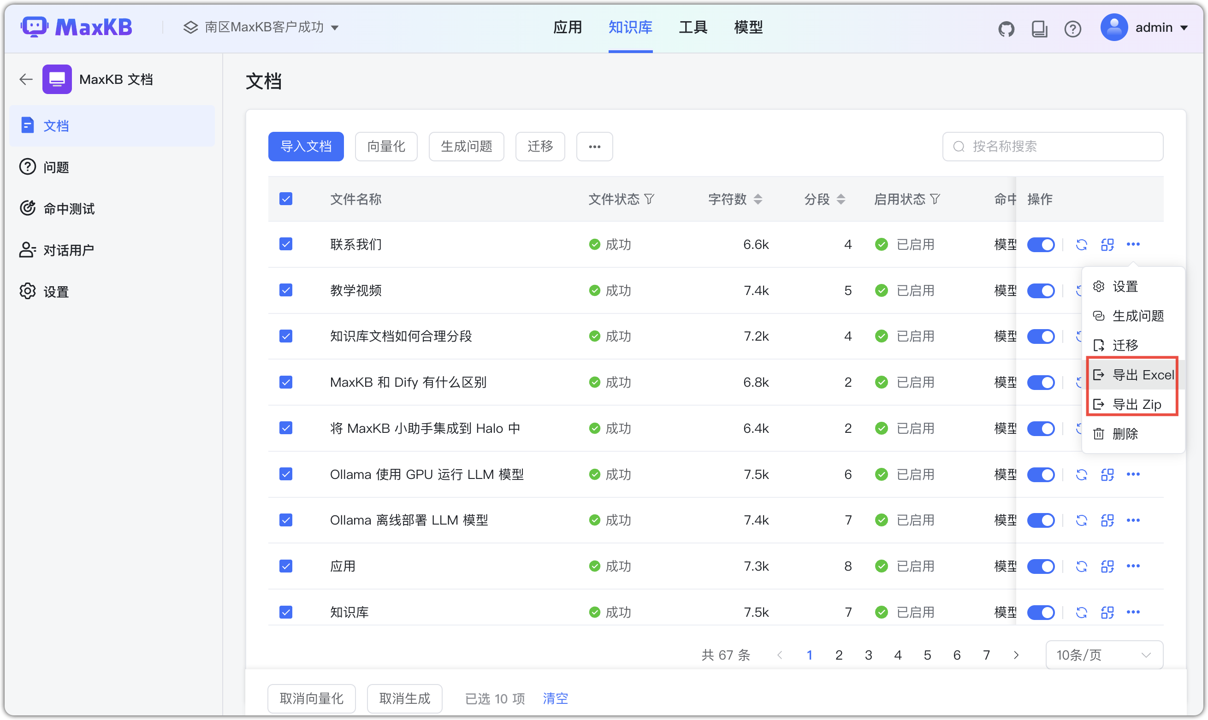Filter by 启用状态 funnel icon
1208x720 pixels.
[x=935, y=199]
